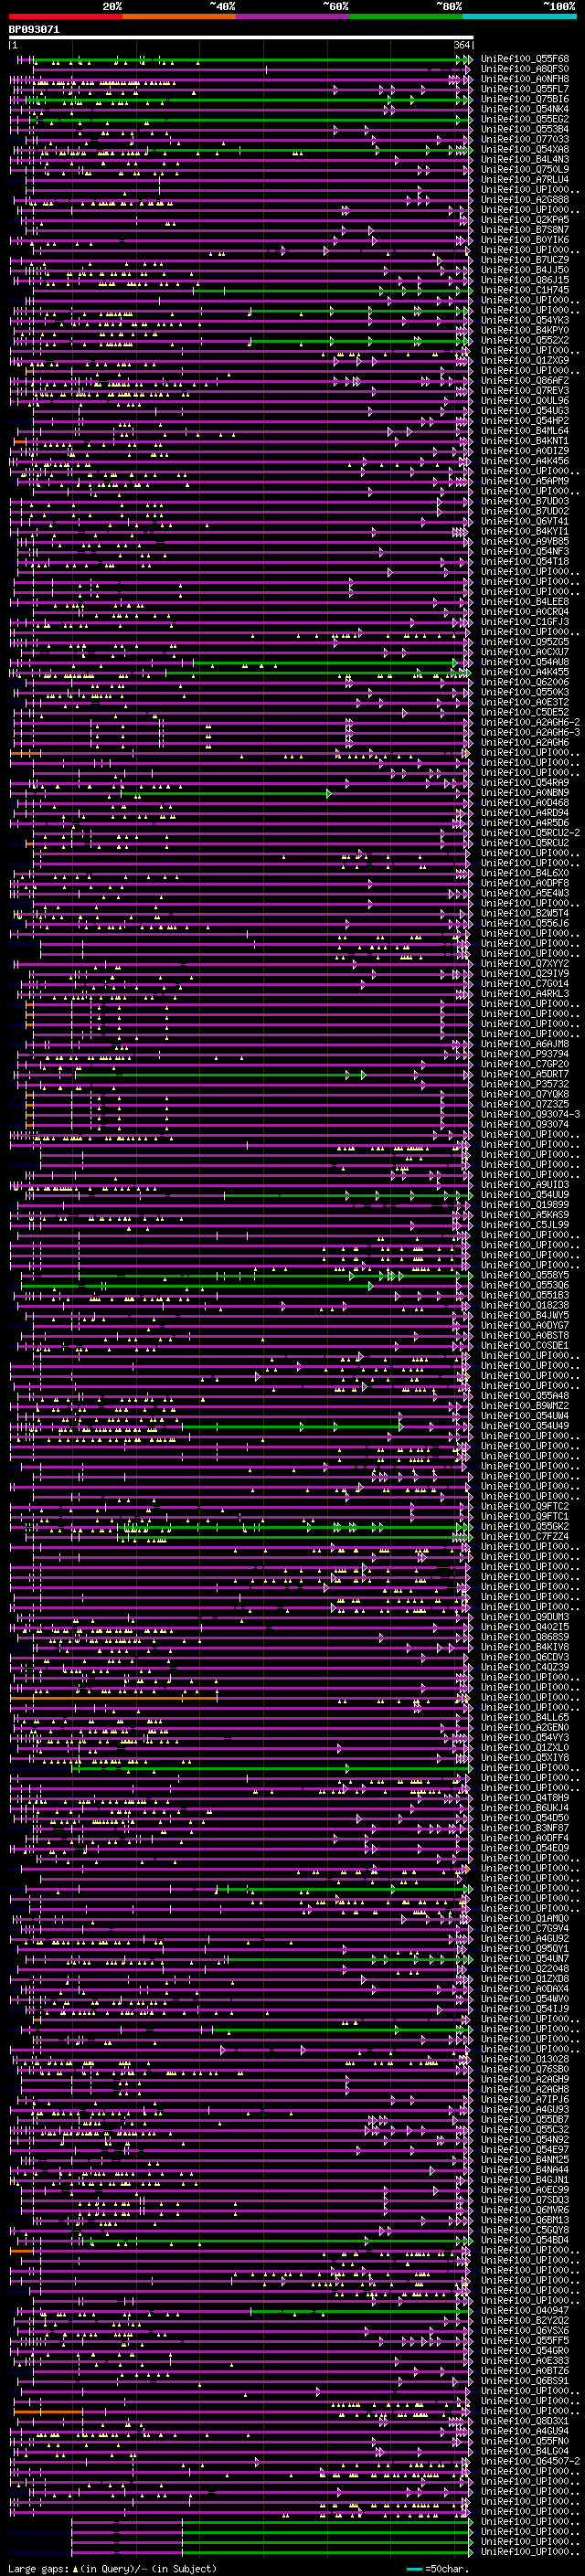
Task: Select the UniRef100_A0NBN9 hit
Action: coord(524,792)
